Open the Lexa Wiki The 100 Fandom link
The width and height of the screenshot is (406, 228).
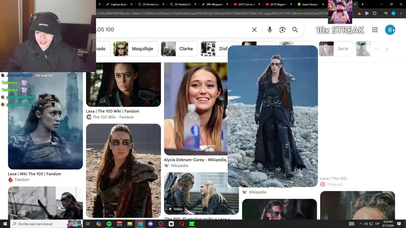pyautogui.click(x=35, y=174)
